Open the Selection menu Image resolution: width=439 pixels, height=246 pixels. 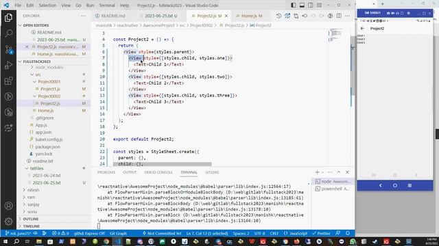(x=47, y=5)
